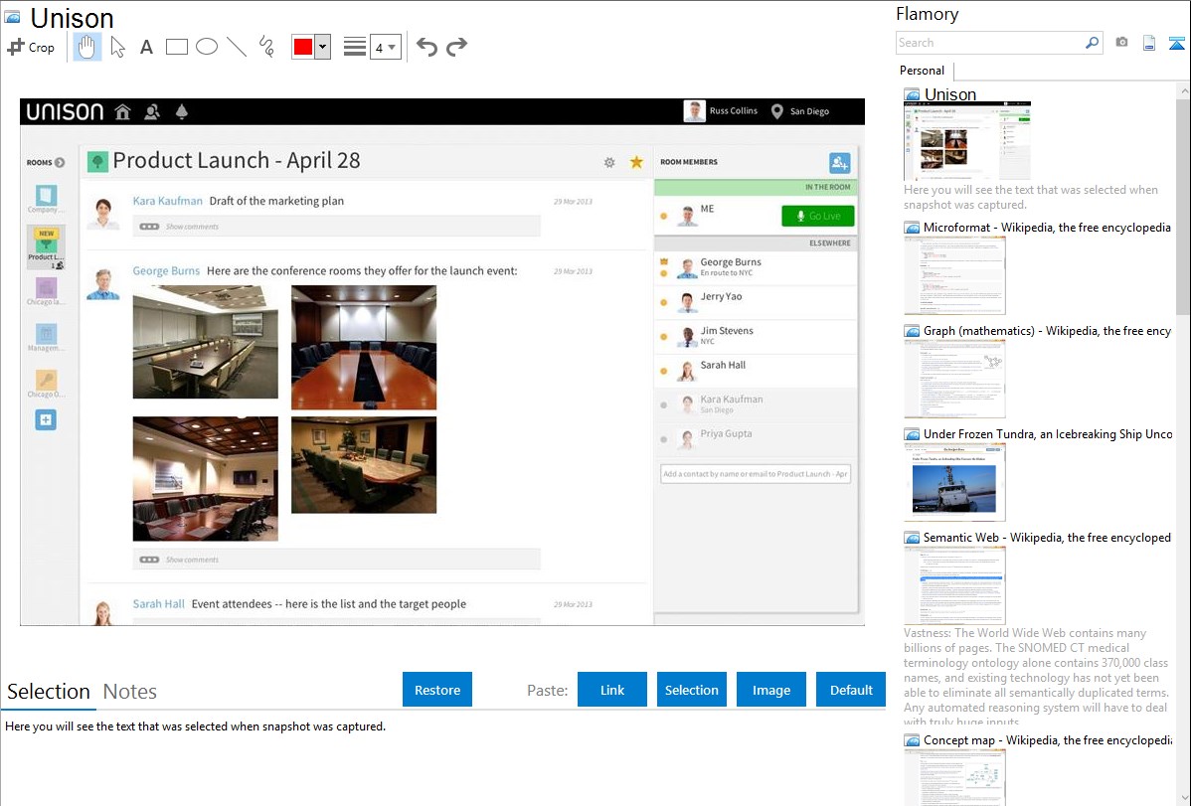Screen dimensions: 1191x806
Task: Activate the hand pan tool
Action: tap(87, 47)
